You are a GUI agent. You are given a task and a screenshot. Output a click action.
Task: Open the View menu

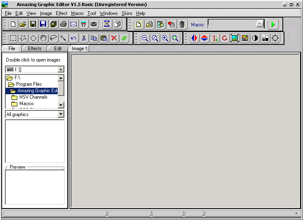point(31,13)
